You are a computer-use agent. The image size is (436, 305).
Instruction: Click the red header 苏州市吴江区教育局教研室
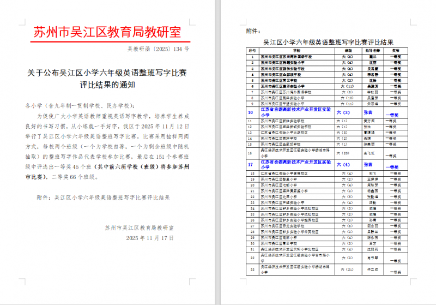click(x=107, y=32)
